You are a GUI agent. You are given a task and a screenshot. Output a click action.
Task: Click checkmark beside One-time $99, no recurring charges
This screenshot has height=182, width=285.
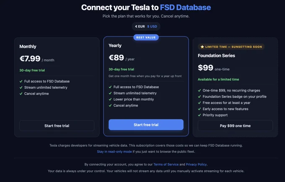click(199, 90)
